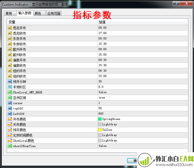Click the LightGray swatch for 北京时间颜色
This screenshot has width=194, height=168.
(x=100, y=135)
